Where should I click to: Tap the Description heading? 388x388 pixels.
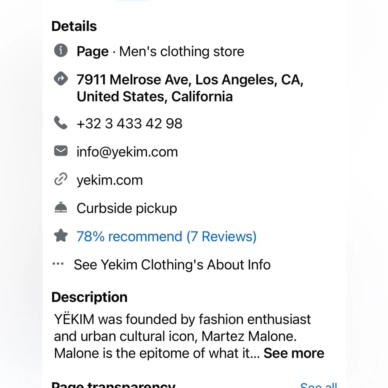[x=89, y=297]
